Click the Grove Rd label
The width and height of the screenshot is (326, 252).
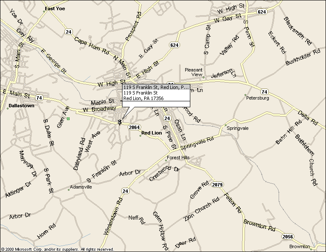[199, 190]
